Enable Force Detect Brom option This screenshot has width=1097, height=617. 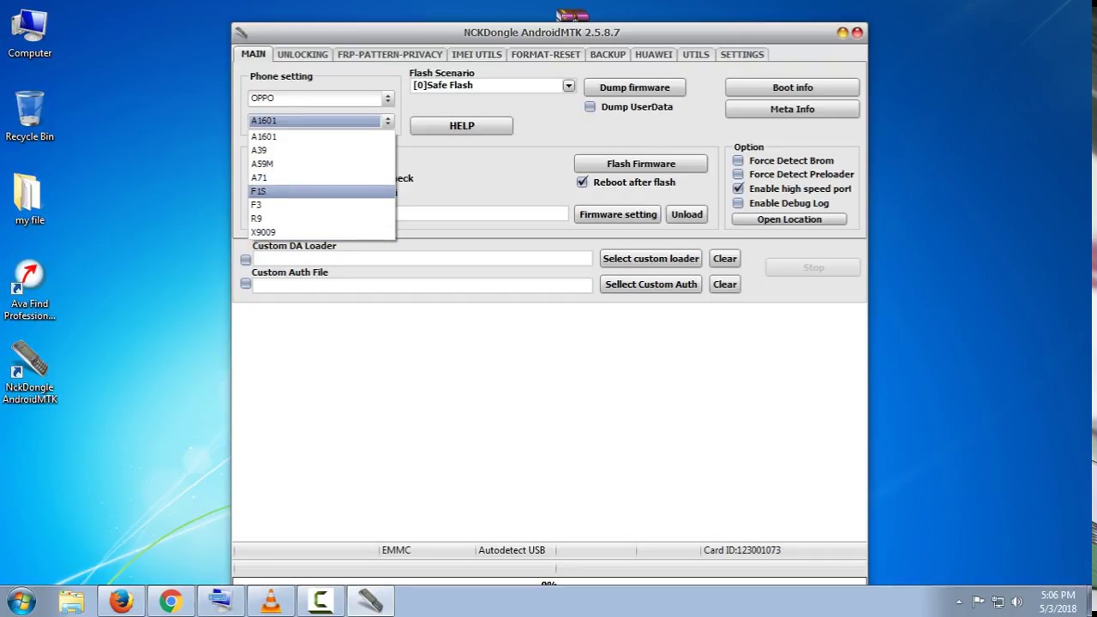click(x=738, y=160)
